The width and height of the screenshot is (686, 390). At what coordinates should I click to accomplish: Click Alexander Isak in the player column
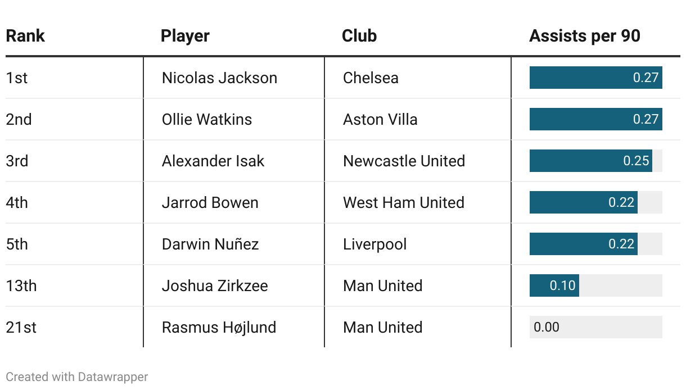pos(213,161)
